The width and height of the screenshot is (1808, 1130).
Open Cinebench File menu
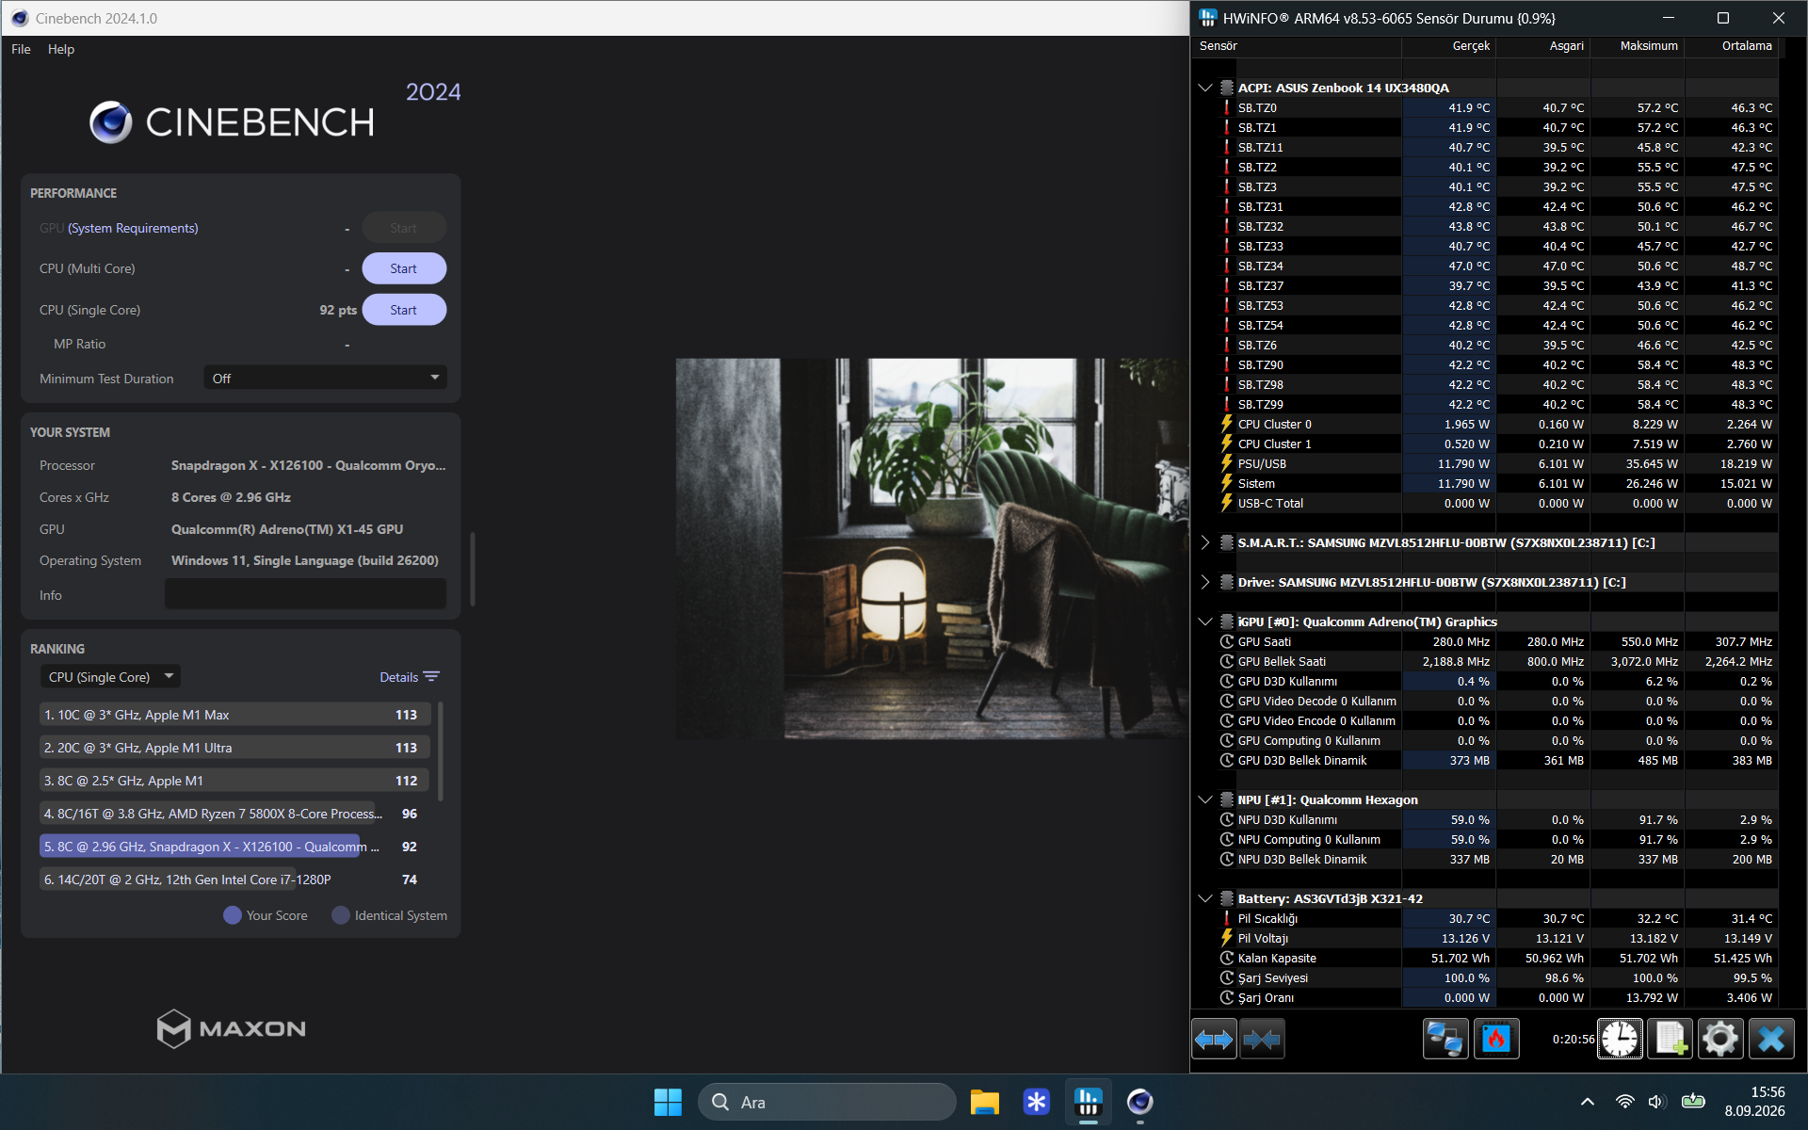(x=21, y=49)
